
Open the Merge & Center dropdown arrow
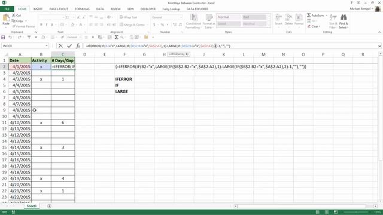[x=147, y=24]
